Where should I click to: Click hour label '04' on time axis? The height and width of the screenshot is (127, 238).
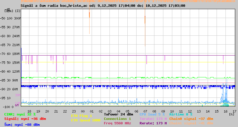coord(118,111)
